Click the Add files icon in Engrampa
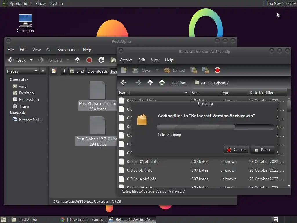 coord(193,70)
